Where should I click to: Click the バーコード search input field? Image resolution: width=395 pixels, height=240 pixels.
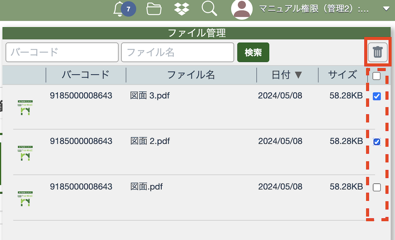pyautogui.click(x=62, y=52)
